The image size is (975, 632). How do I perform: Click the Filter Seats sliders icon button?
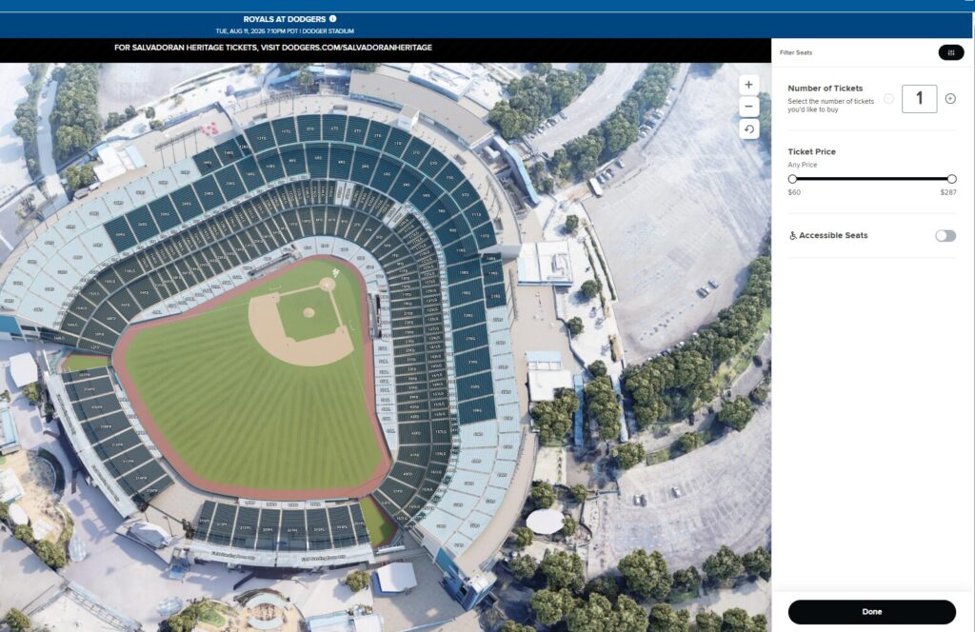click(950, 52)
